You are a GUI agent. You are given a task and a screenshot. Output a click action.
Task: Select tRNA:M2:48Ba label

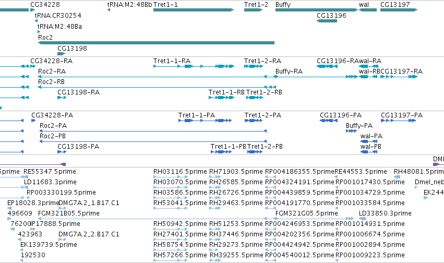[x=60, y=27]
